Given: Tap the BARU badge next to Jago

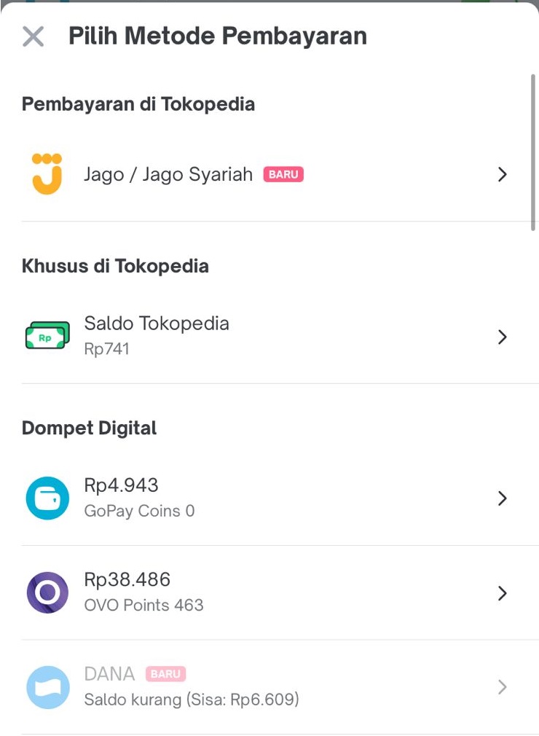Looking at the screenshot, I should point(283,174).
